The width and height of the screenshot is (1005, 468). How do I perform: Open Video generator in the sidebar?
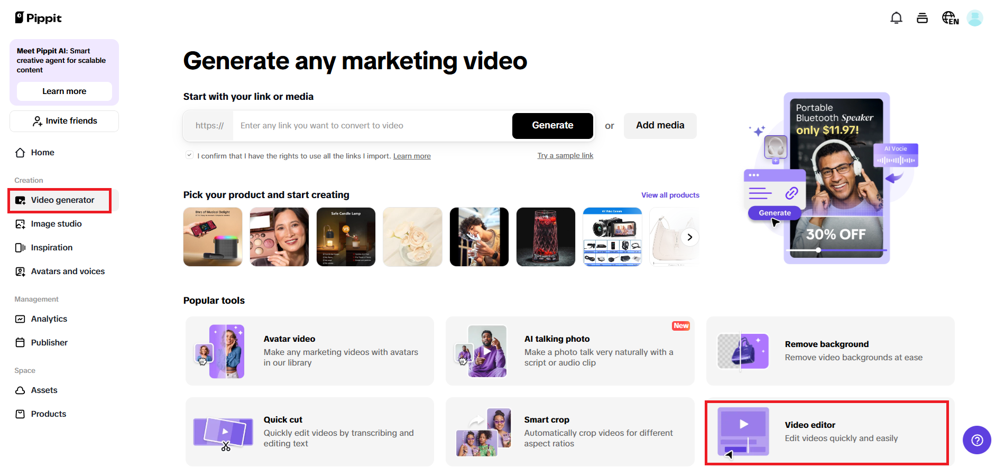(64, 200)
